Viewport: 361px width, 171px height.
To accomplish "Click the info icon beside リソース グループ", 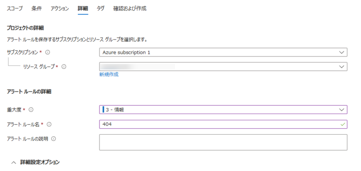I will point(64,66).
